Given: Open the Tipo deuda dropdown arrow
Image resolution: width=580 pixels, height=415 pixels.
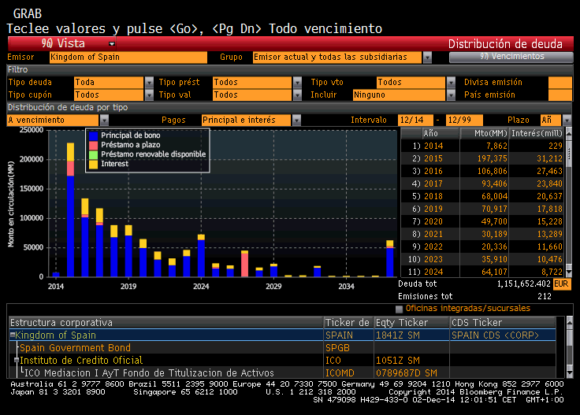Looking at the screenshot, I should tap(149, 83).
